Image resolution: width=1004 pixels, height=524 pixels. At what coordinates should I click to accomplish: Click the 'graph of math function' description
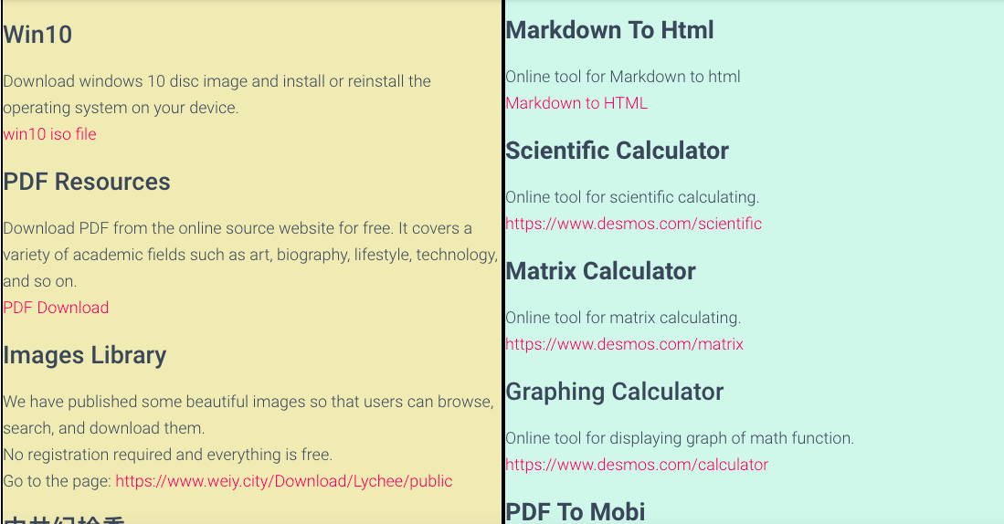point(680,438)
